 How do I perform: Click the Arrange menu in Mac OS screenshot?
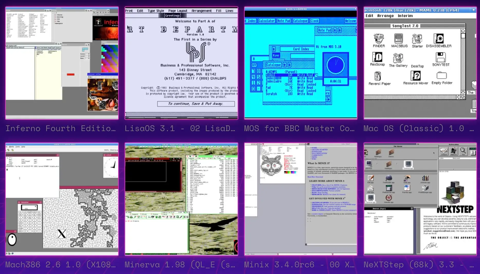tap(385, 16)
